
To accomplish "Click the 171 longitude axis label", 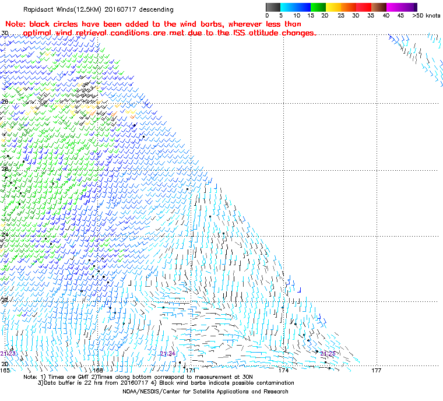I will (191, 370).
